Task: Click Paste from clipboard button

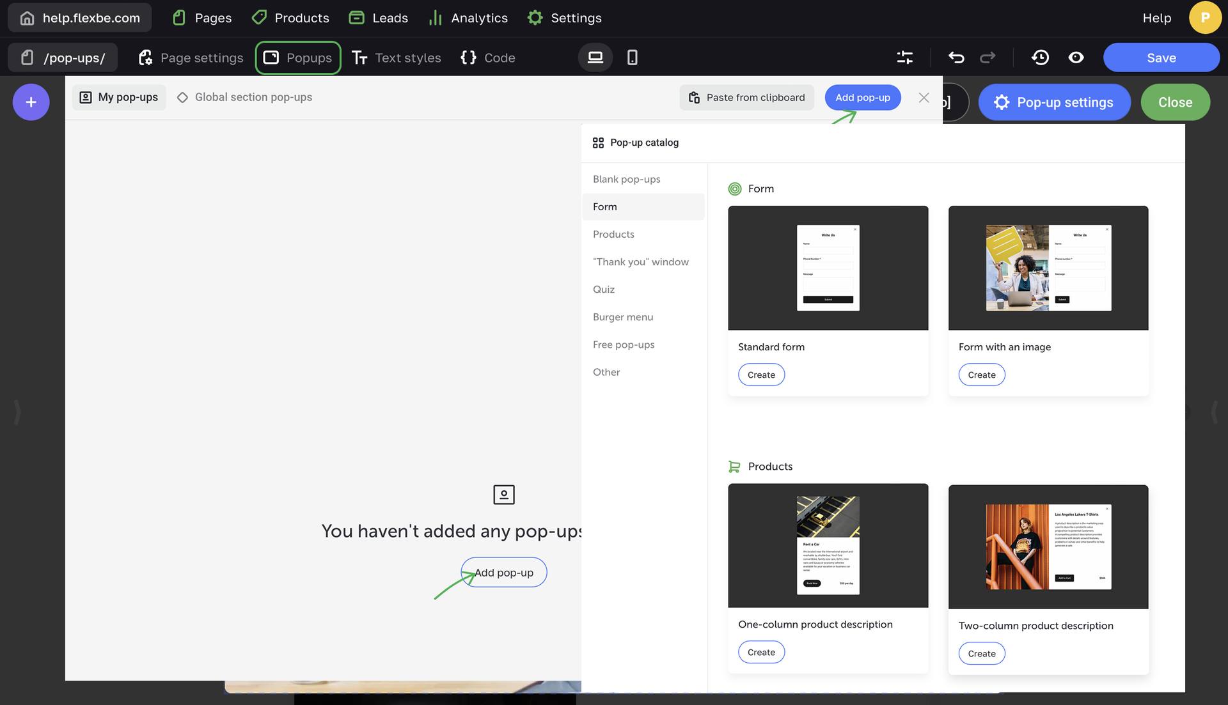Action: [746, 98]
